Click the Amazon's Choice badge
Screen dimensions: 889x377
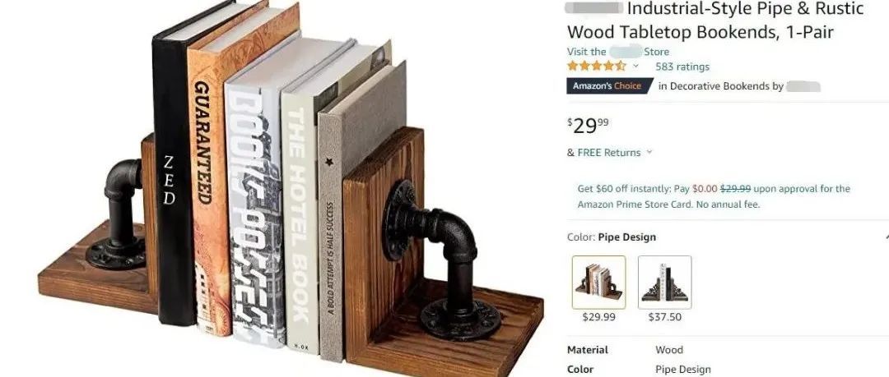(x=609, y=86)
